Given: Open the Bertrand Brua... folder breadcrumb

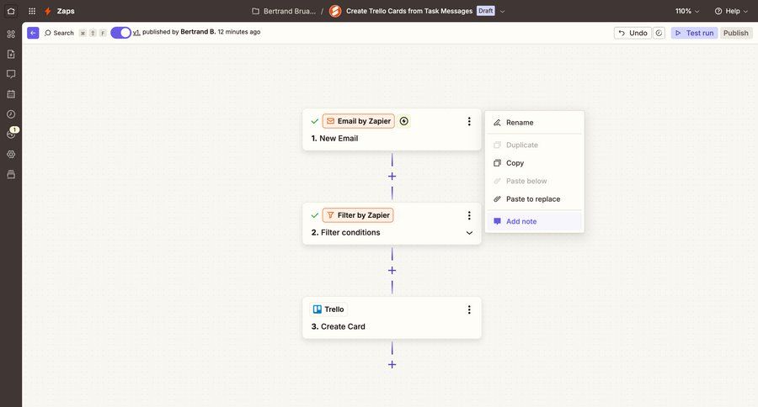Looking at the screenshot, I should tap(285, 11).
